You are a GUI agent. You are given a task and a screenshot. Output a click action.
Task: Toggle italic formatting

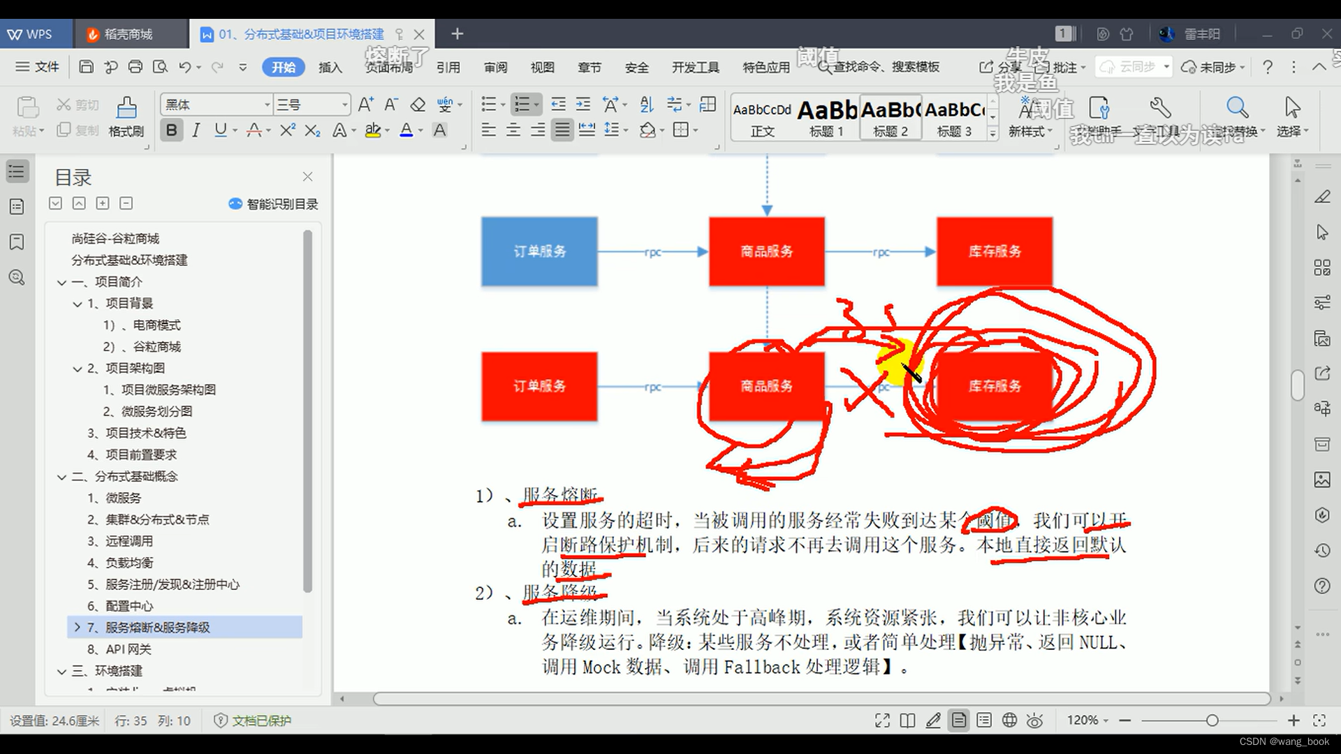click(196, 130)
